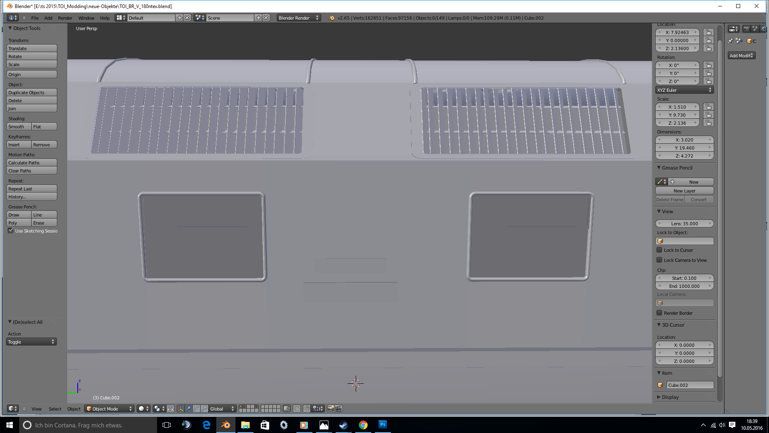
Task: Enable Lock Camera to View checkbox
Action: point(659,260)
